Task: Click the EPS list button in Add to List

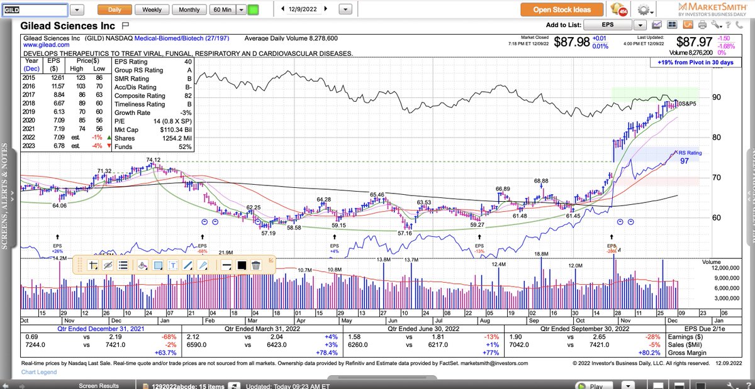Action: (608, 25)
